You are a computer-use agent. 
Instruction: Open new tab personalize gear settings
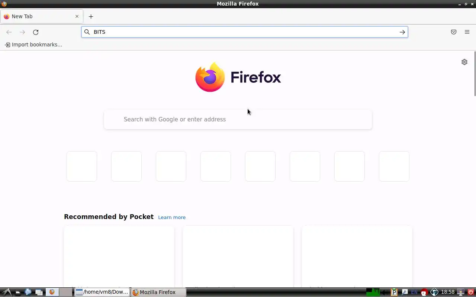click(464, 62)
